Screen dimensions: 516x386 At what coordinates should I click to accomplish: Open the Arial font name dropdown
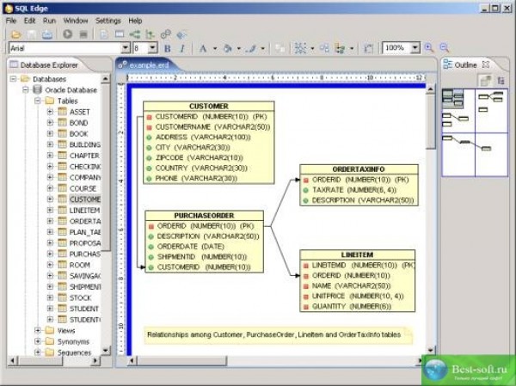coord(126,49)
